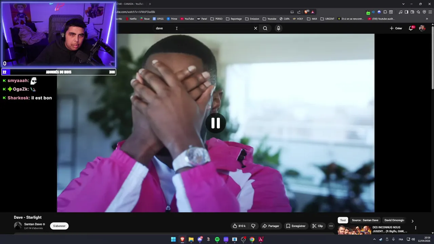Viewport: 434px width, 244px height.
Task: Click the Santan Dave channel avatar
Action: [x=18, y=226]
